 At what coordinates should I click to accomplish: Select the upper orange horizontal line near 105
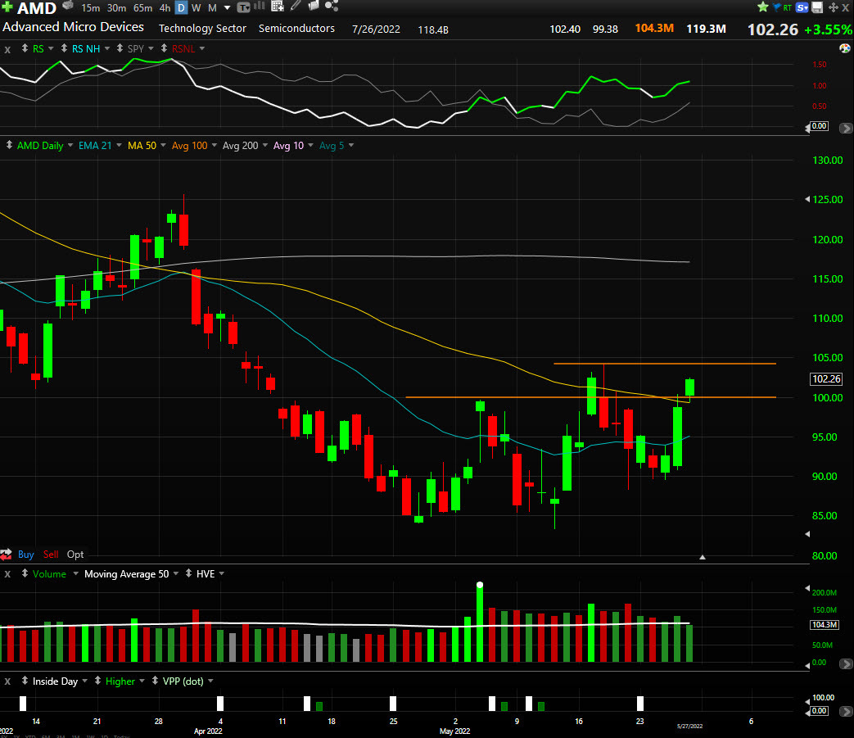point(665,364)
